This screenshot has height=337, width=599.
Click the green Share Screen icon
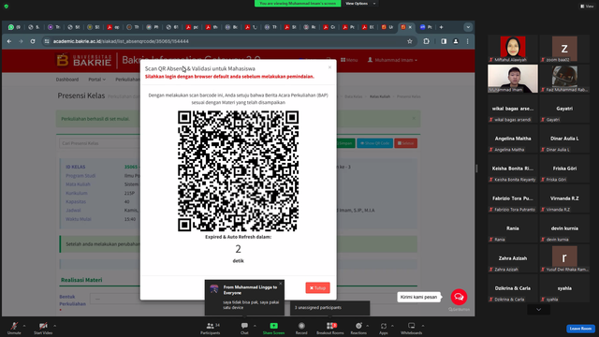274,326
